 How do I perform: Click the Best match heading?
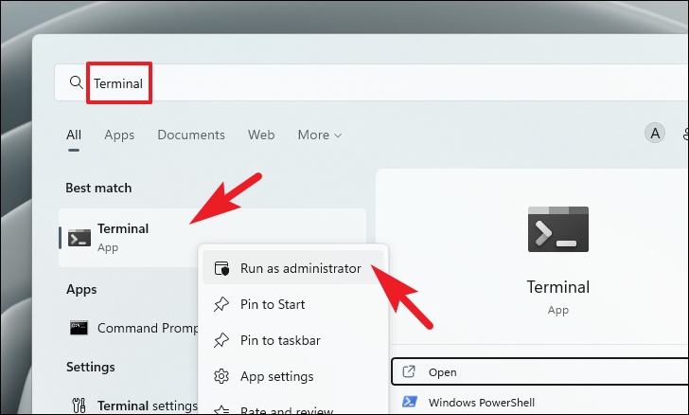(98, 188)
